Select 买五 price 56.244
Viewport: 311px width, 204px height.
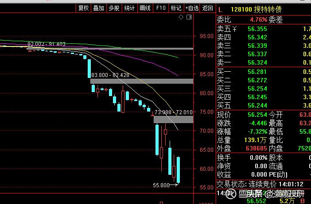257,105
